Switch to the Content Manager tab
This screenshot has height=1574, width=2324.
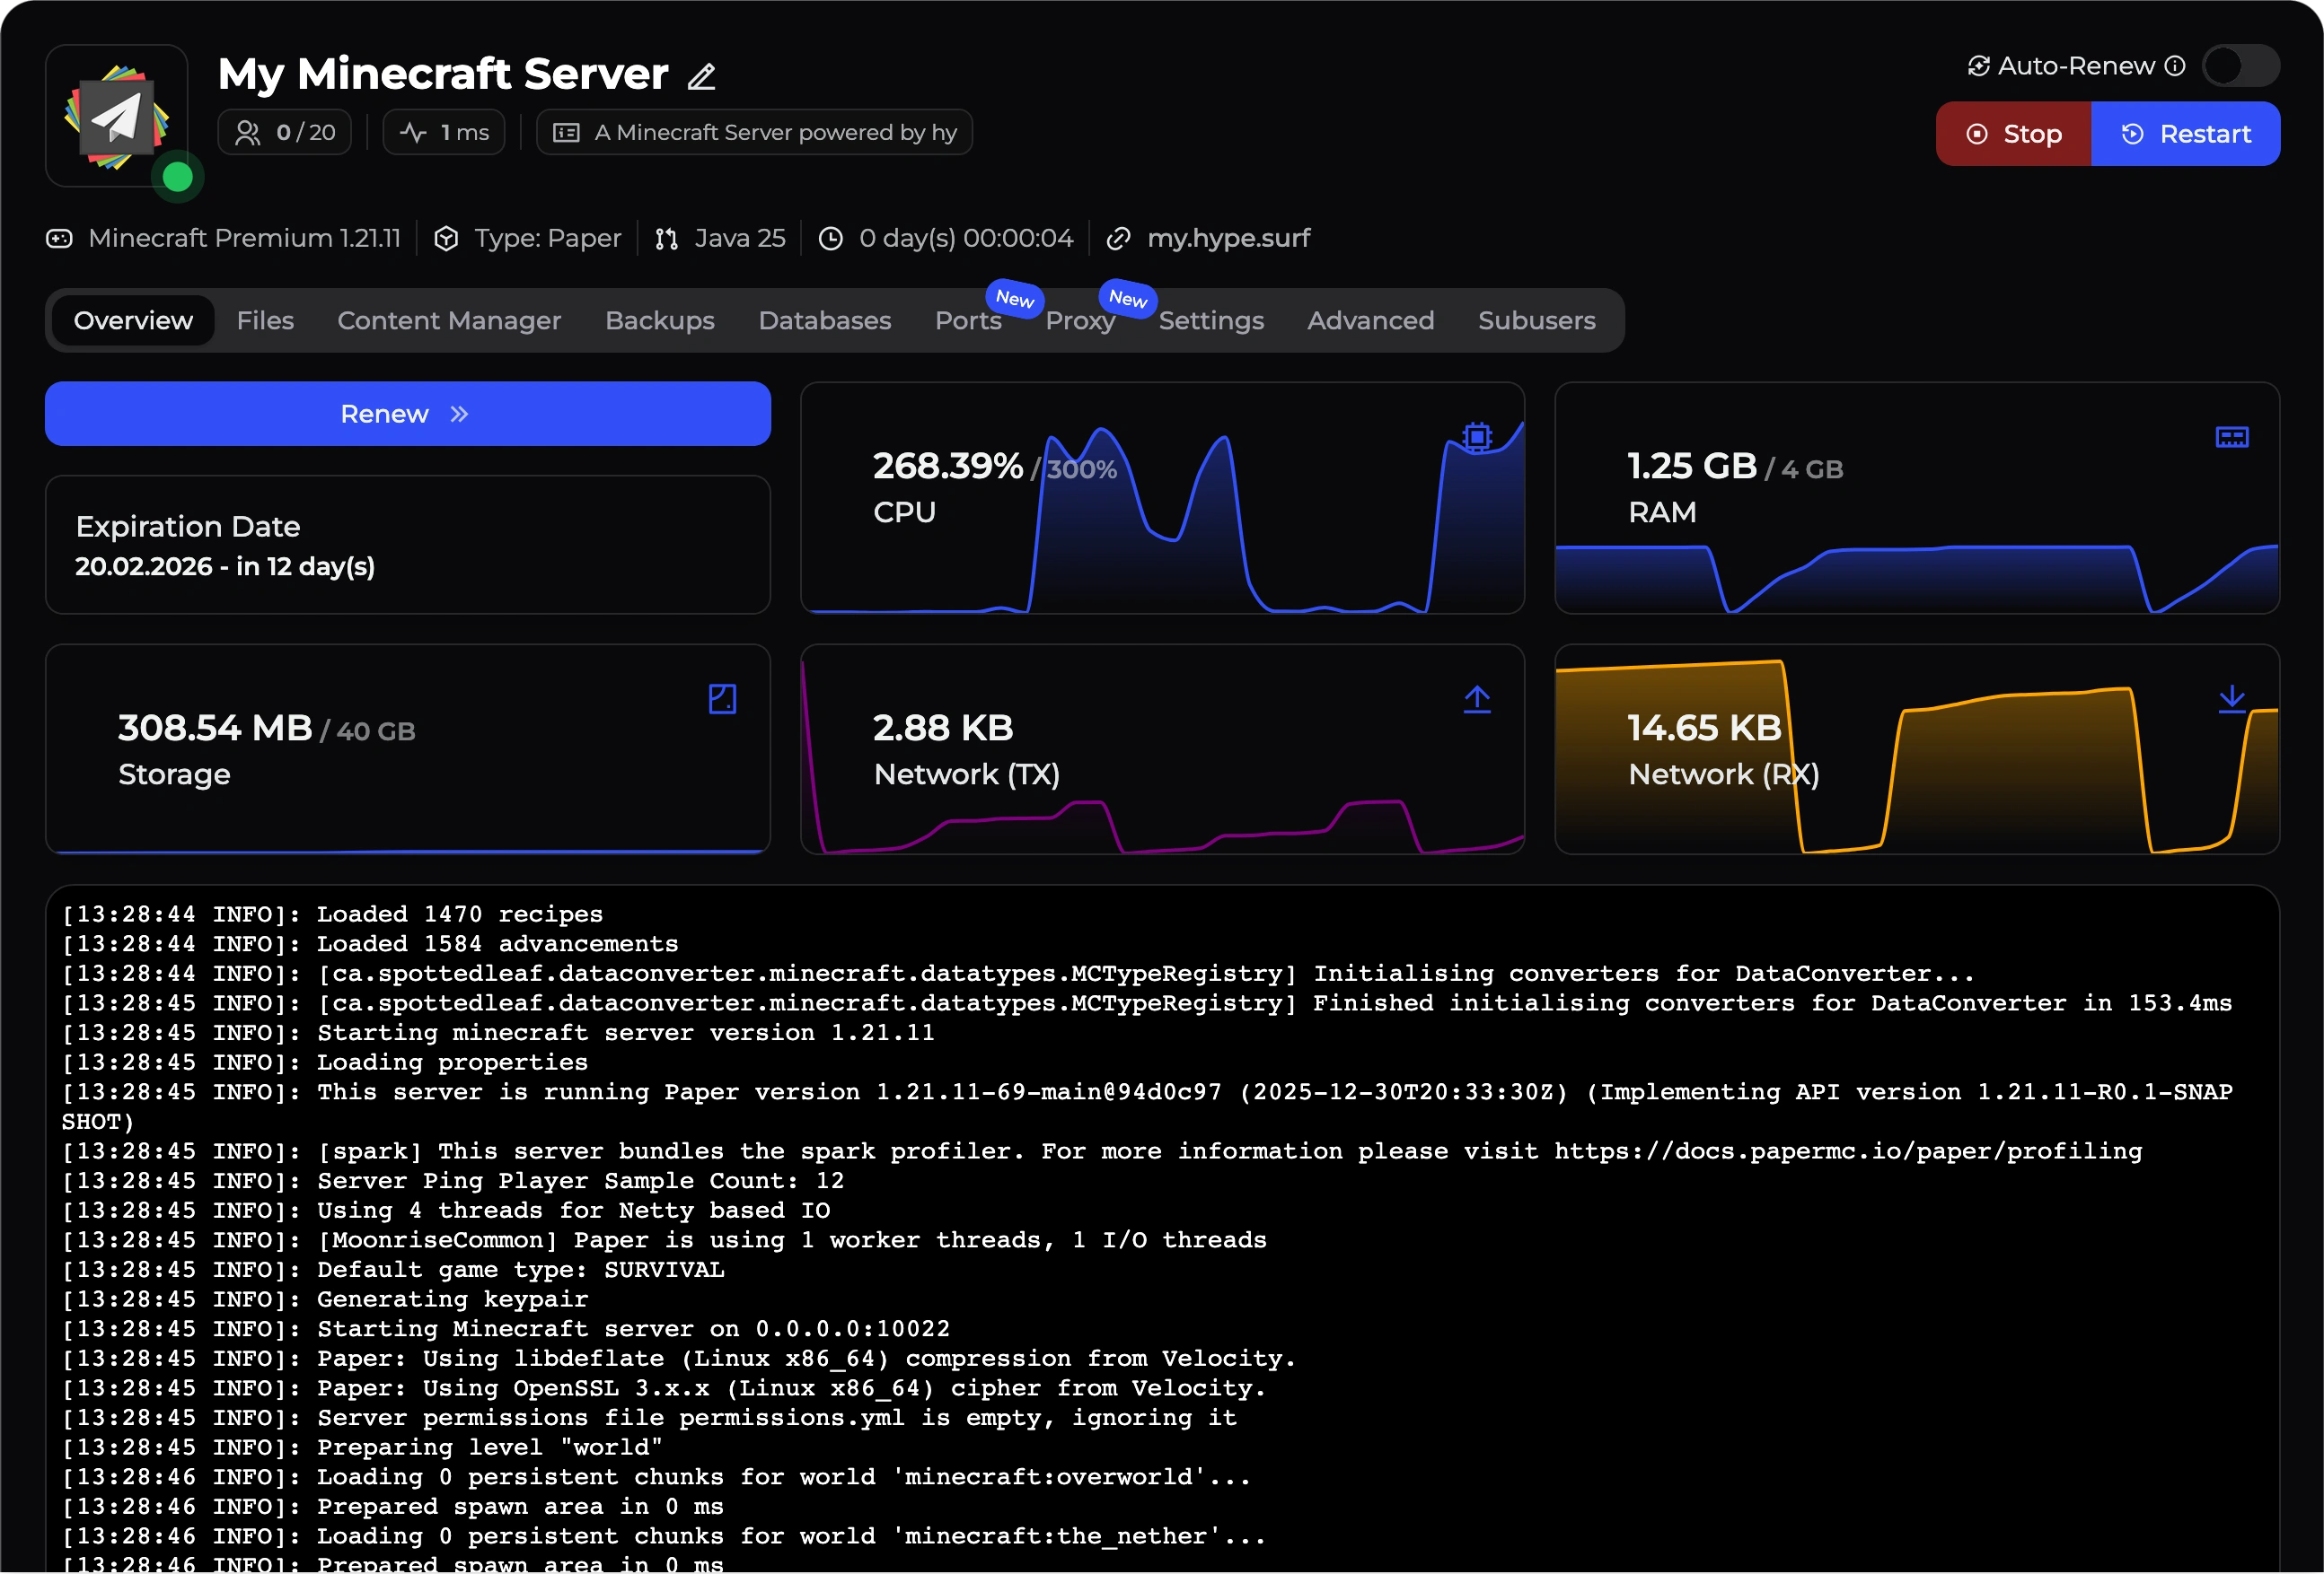tap(449, 320)
